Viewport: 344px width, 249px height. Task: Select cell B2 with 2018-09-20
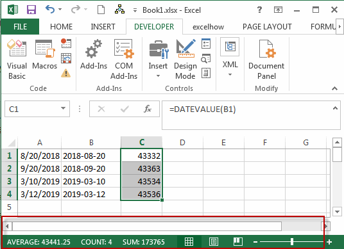tap(91, 168)
